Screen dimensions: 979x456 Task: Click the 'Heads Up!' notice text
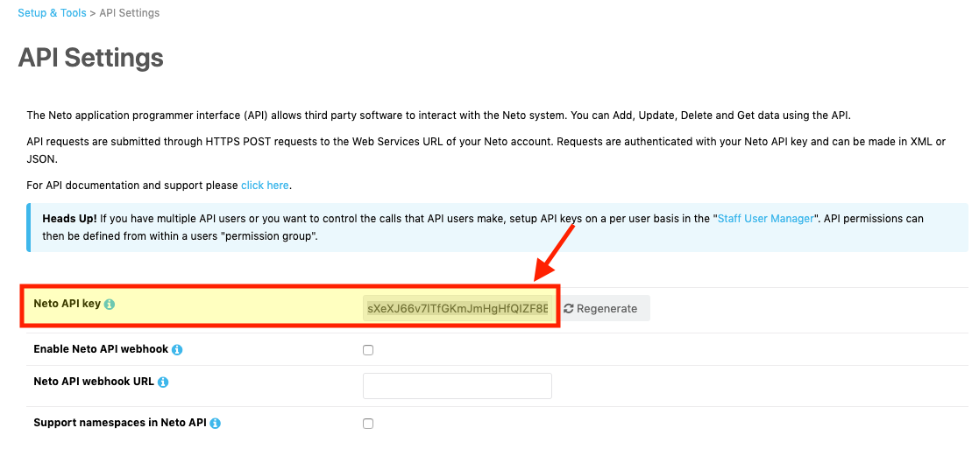[x=69, y=219]
